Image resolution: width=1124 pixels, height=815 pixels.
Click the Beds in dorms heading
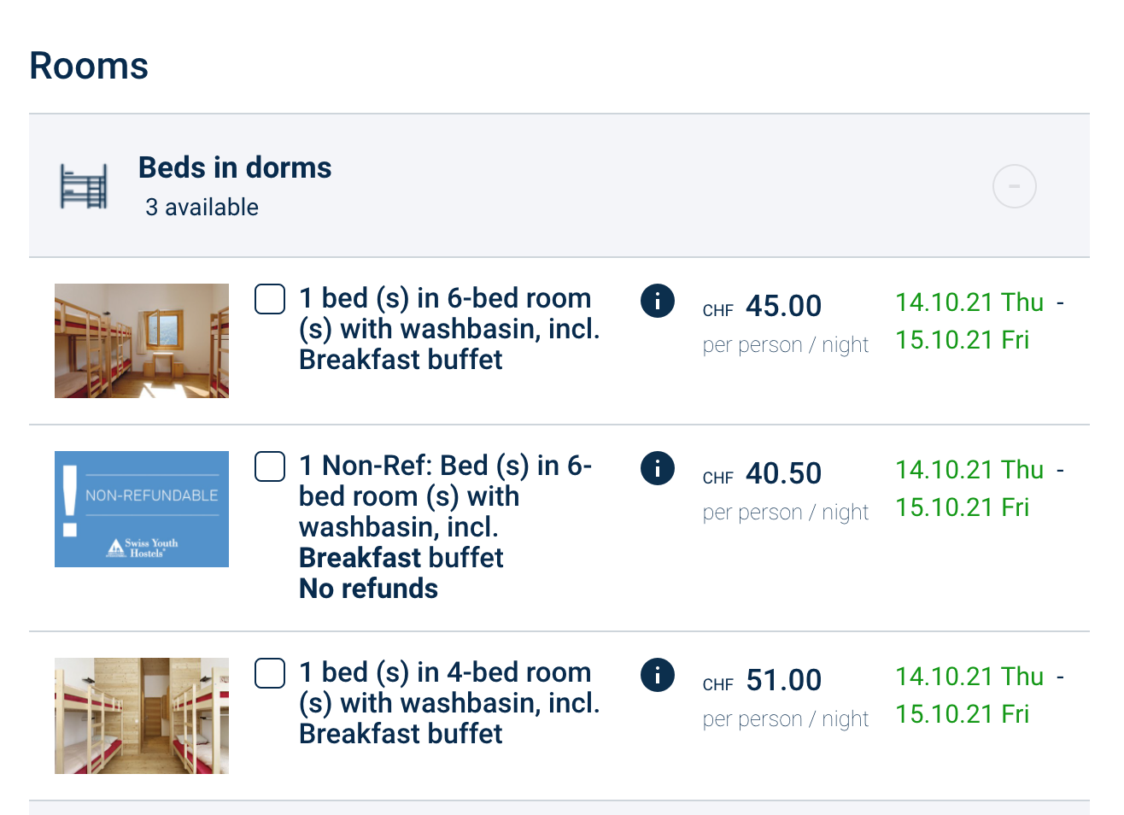click(x=235, y=167)
